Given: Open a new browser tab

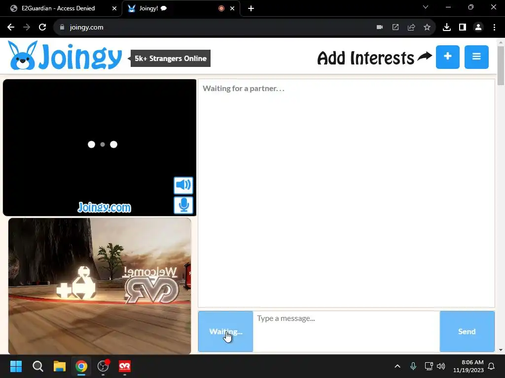Looking at the screenshot, I should tap(251, 8).
